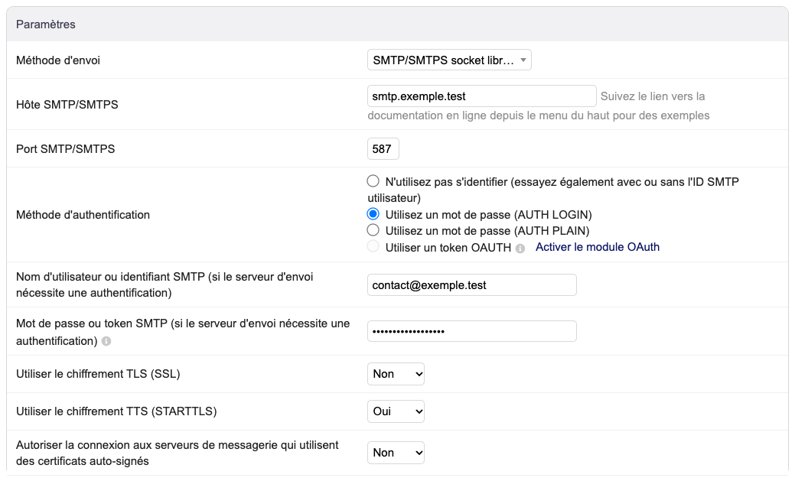Open the Méthode d'envoi dropdown
Viewport: 795px width, 481px height.
click(x=449, y=60)
